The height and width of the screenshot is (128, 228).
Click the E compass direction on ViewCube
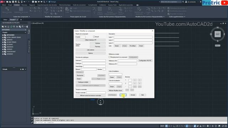[224, 34]
